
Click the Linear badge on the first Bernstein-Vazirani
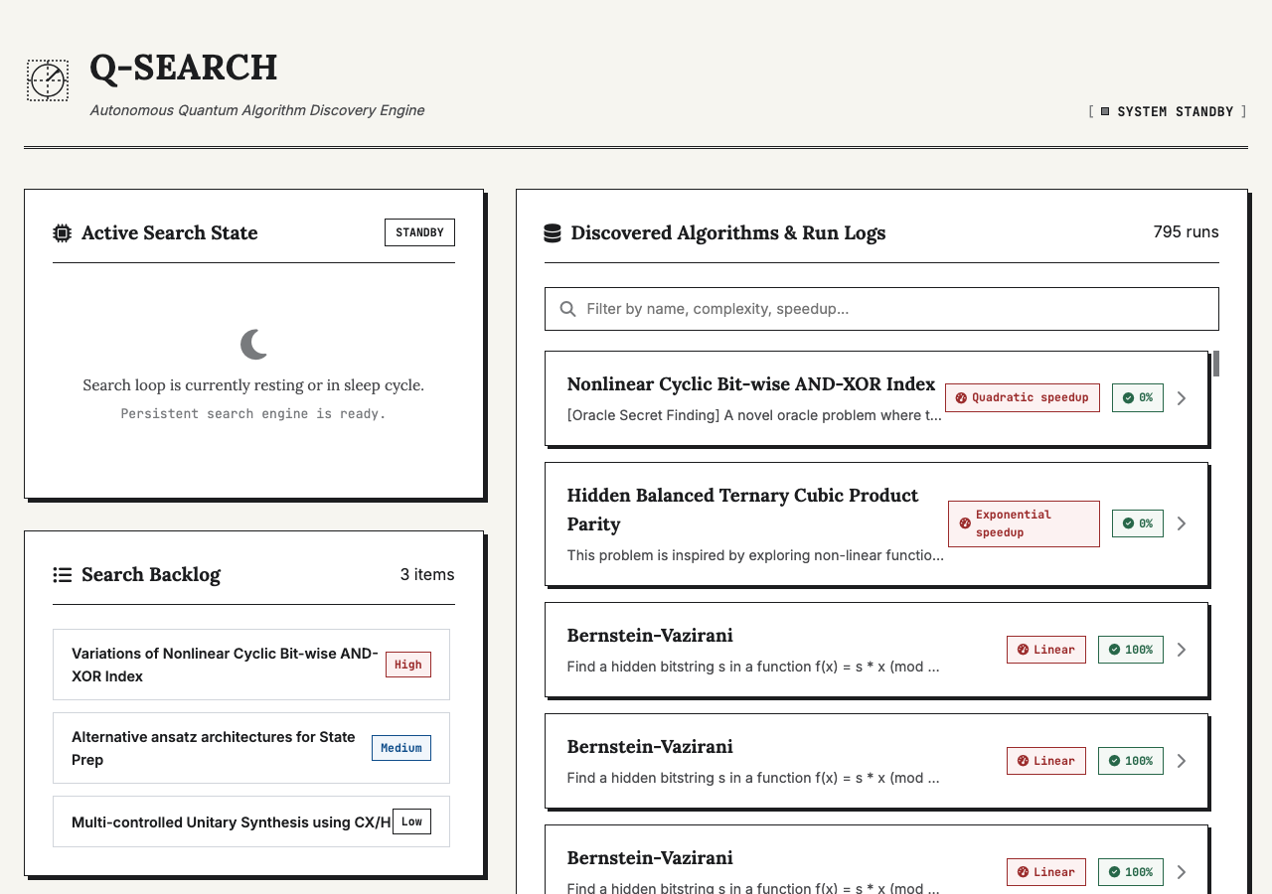(1046, 650)
